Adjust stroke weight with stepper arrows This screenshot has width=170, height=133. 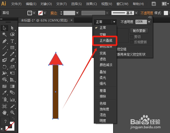(61, 13)
